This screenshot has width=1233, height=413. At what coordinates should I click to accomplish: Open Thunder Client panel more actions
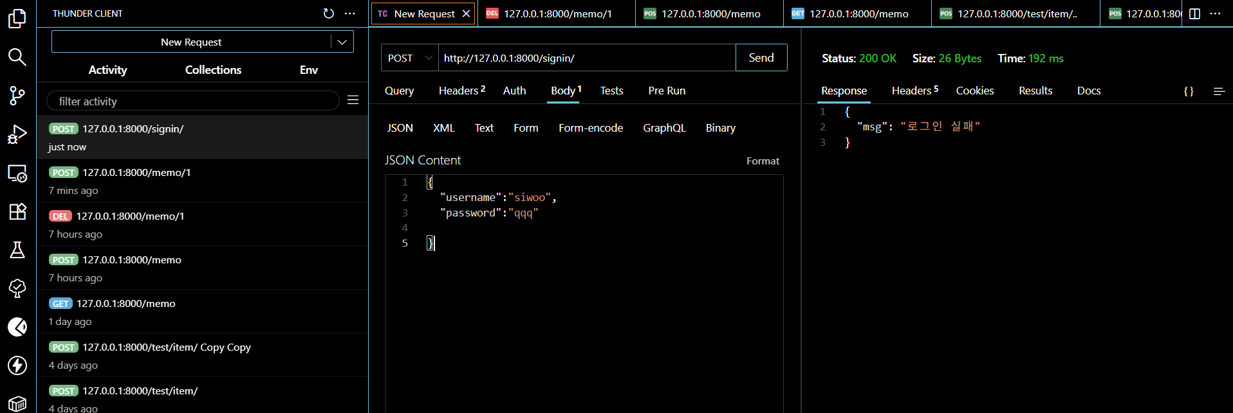coord(350,13)
